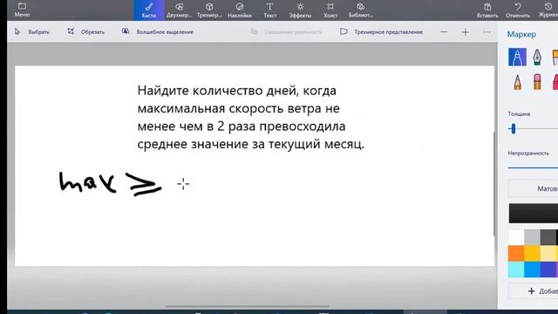Pick the dark gray color swatch
The width and height of the screenshot is (558, 314).
(548, 237)
